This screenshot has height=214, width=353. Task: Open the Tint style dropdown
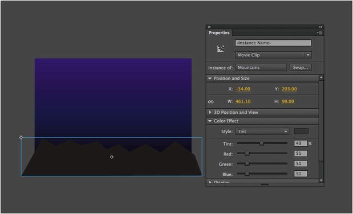pyautogui.click(x=262, y=131)
